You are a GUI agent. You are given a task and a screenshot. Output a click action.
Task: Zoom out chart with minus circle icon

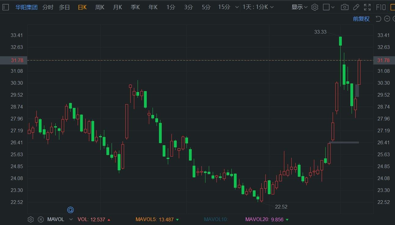pos(387,19)
